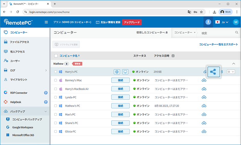Click the cloud backup icon for Shane's PC
Viewport: 241px width, 145px height.
pos(204,123)
